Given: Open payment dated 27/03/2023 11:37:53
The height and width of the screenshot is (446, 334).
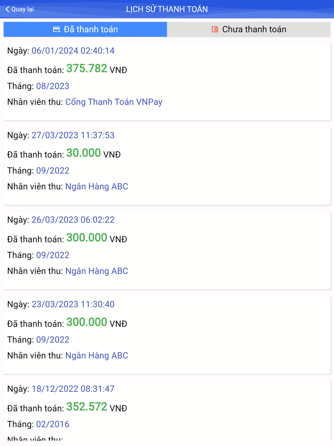Looking at the screenshot, I should 73,135.
